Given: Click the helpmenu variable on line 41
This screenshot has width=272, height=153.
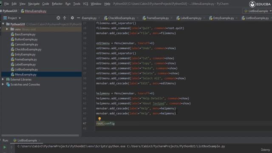Looking at the screenshot, I should [103, 93].
